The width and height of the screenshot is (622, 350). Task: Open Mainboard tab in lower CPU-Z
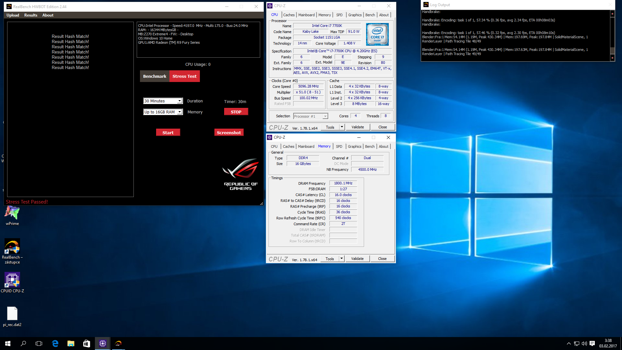(306, 146)
